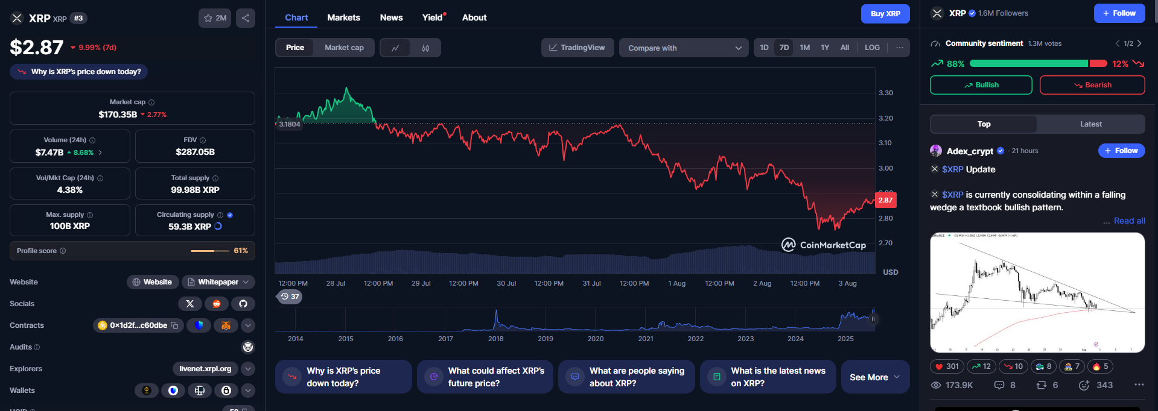1158x411 pixels.
Task: Click the Buy XRP button
Action: (885, 13)
